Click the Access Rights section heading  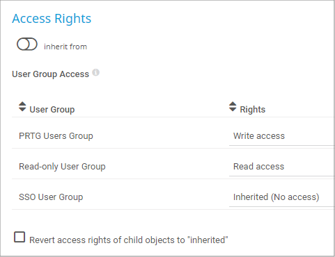click(52, 19)
